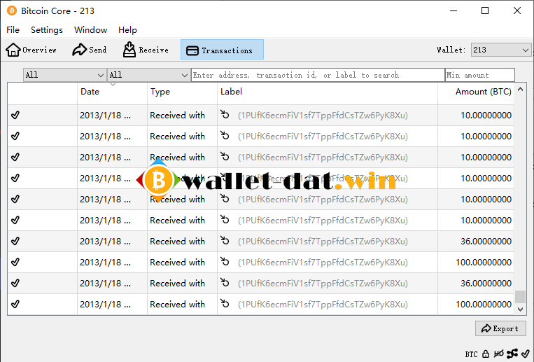The width and height of the screenshot is (534, 362).
Task: Open the Overview page
Action: 31,50
